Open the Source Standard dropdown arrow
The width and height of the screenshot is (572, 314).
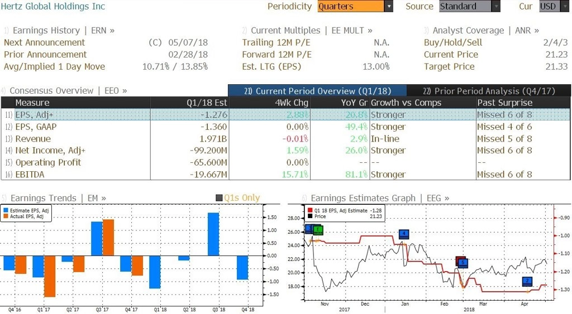click(496, 7)
